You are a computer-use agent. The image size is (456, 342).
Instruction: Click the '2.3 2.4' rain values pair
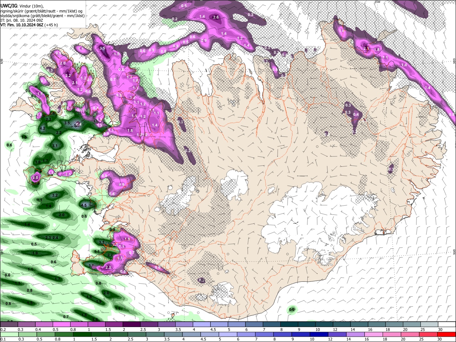click(52, 238)
